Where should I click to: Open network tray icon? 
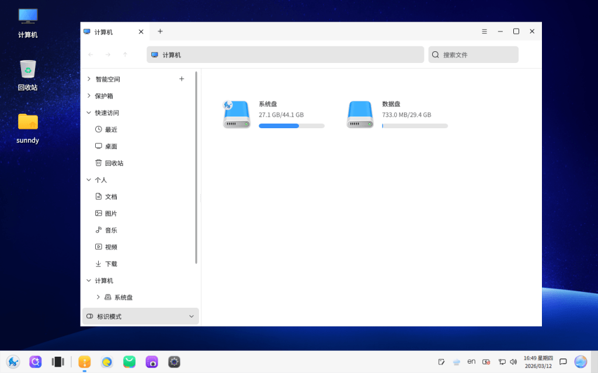click(x=502, y=361)
